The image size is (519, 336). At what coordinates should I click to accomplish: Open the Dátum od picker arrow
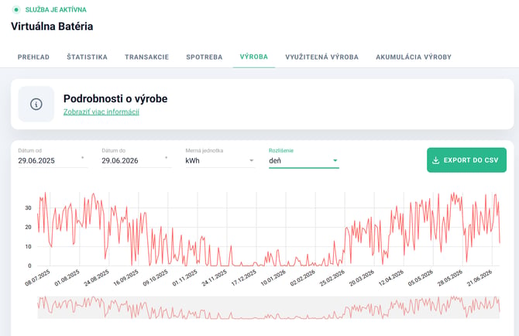coord(83,157)
